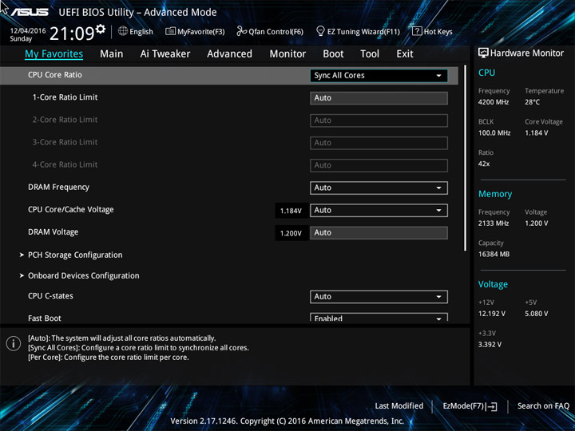Select the CPU C-states label
Viewport: 575px width, 431px height.
pyautogui.click(x=50, y=296)
